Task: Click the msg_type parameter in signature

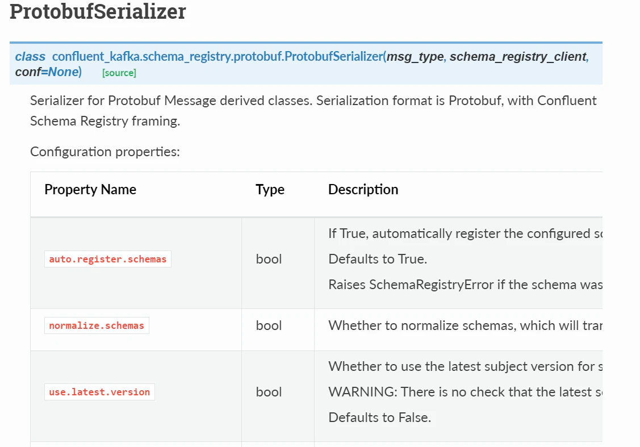Action: click(415, 56)
